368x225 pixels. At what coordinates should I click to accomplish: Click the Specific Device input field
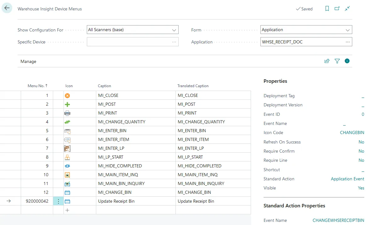(129, 42)
